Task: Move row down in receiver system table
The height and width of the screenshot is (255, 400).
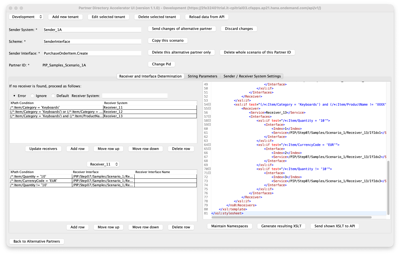Action: (x=146, y=149)
